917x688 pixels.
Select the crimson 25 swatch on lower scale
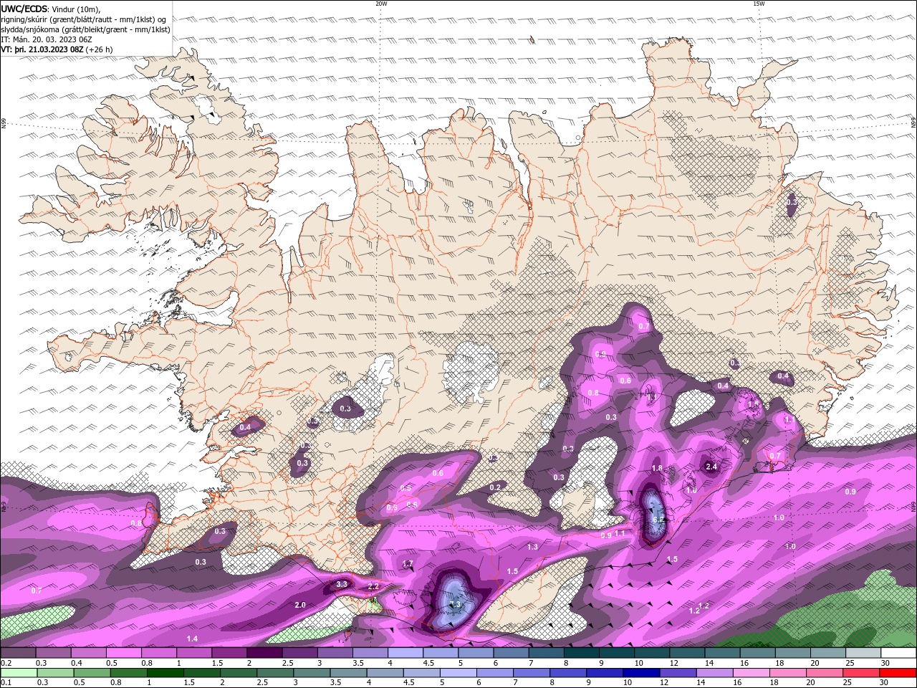pyautogui.click(x=860, y=673)
